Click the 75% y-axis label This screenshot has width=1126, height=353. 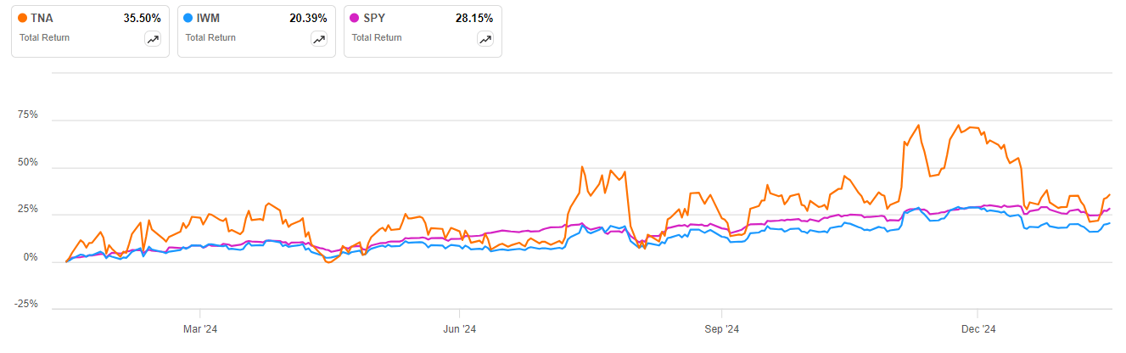click(x=28, y=115)
